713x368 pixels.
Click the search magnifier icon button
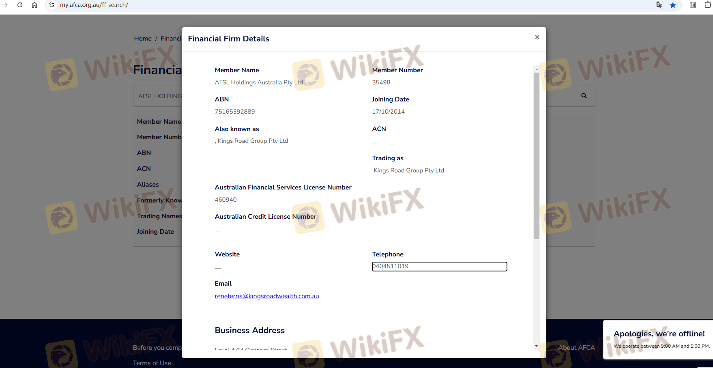(x=584, y=96)
